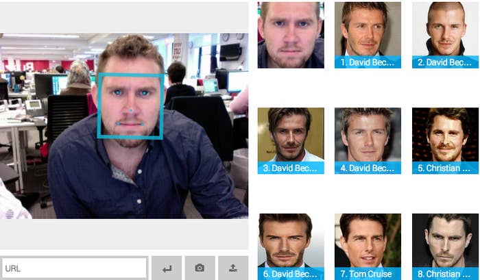Image resolution: width=480 pixels, height=280 pixels.
Task: Click the main uploaded photo with detection box
Action: (x=124, y=126)
